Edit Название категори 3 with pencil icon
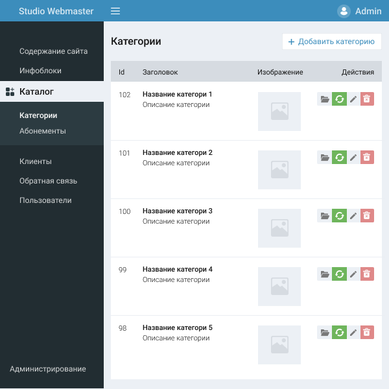The image size is (389, 389). [x=353, y=216]
